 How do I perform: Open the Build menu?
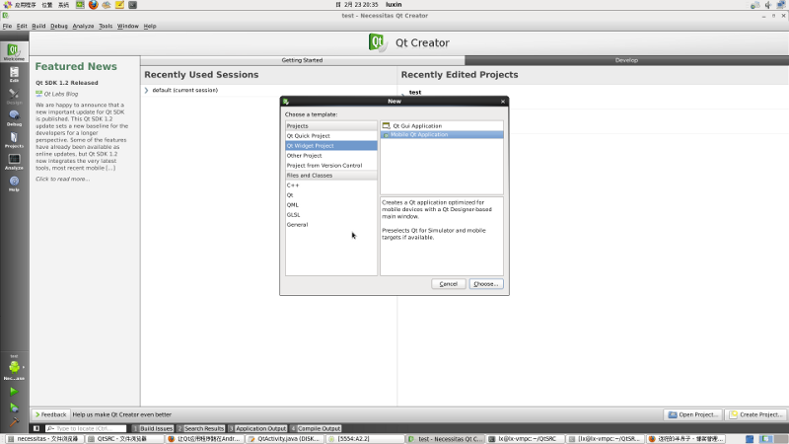pyautogui.click(x=38, y=26)
